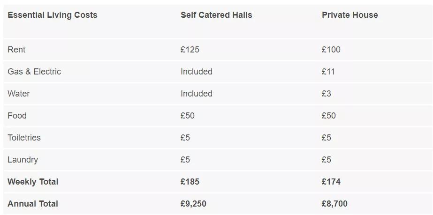433x215 pixels.
Task: Click the £185 weekly total
Action: coord(190,182)
